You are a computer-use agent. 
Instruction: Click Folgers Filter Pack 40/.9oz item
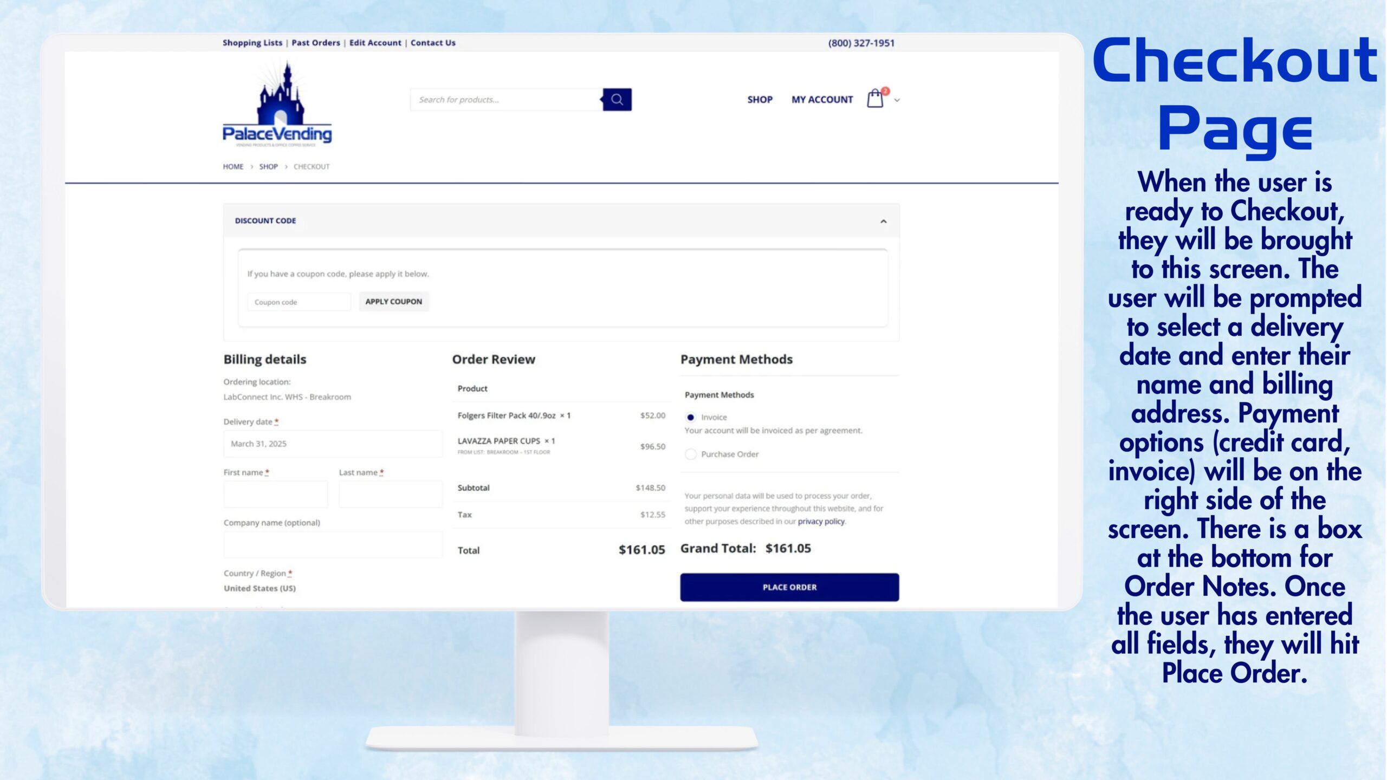(506, 415)
